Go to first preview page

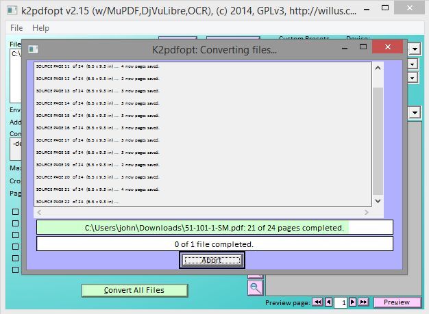coord(318,302)
